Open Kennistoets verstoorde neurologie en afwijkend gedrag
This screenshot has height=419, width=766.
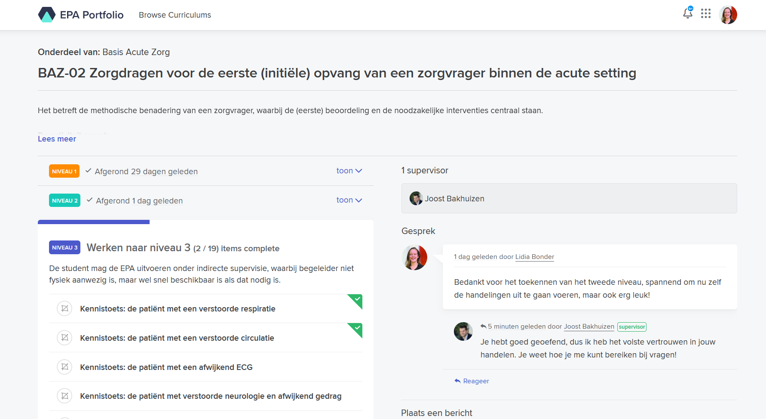point(211,396)
